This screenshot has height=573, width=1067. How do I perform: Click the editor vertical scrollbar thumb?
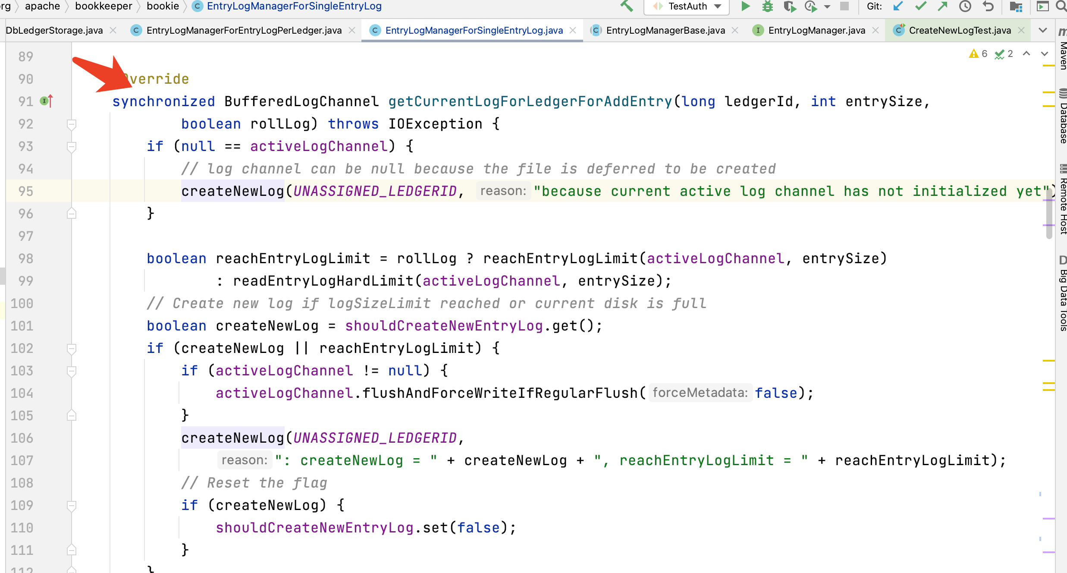click(x=1049, y=214)
